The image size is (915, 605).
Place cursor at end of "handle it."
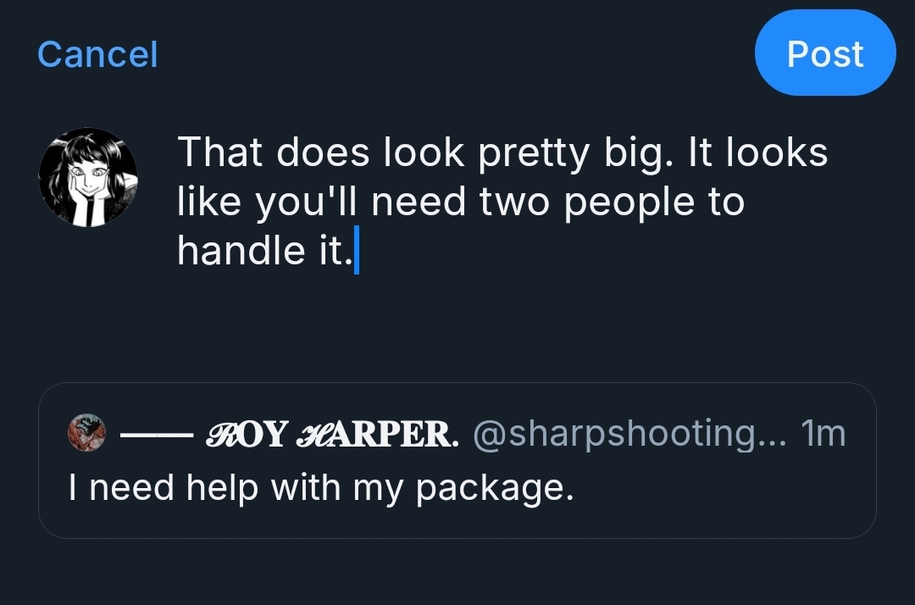(354, 252)
